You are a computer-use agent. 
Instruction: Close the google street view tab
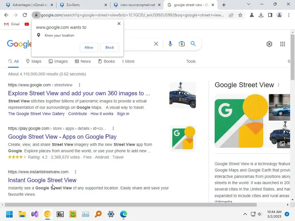(213, 5)
